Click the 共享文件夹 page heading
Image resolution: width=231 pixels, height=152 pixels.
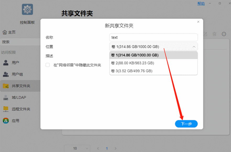[77, 13]
